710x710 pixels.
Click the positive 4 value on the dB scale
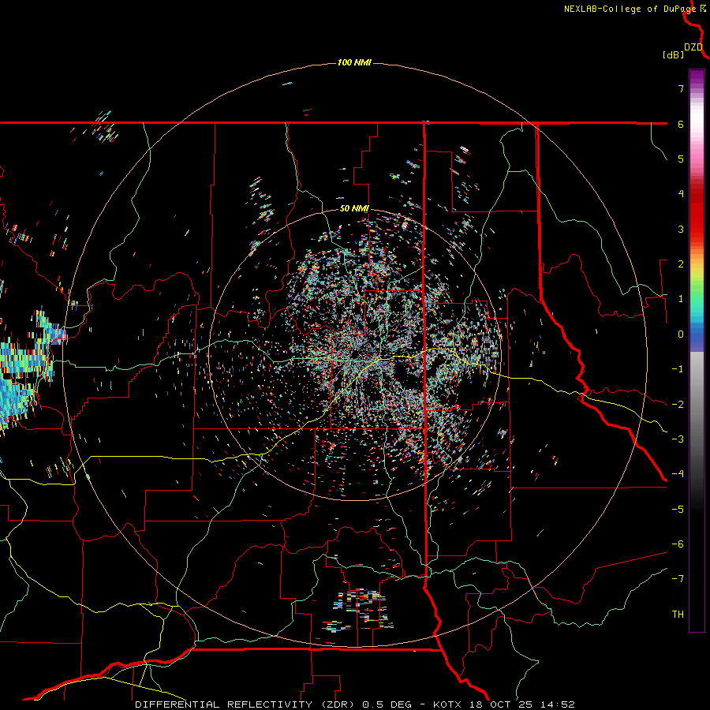click(681, 194)
